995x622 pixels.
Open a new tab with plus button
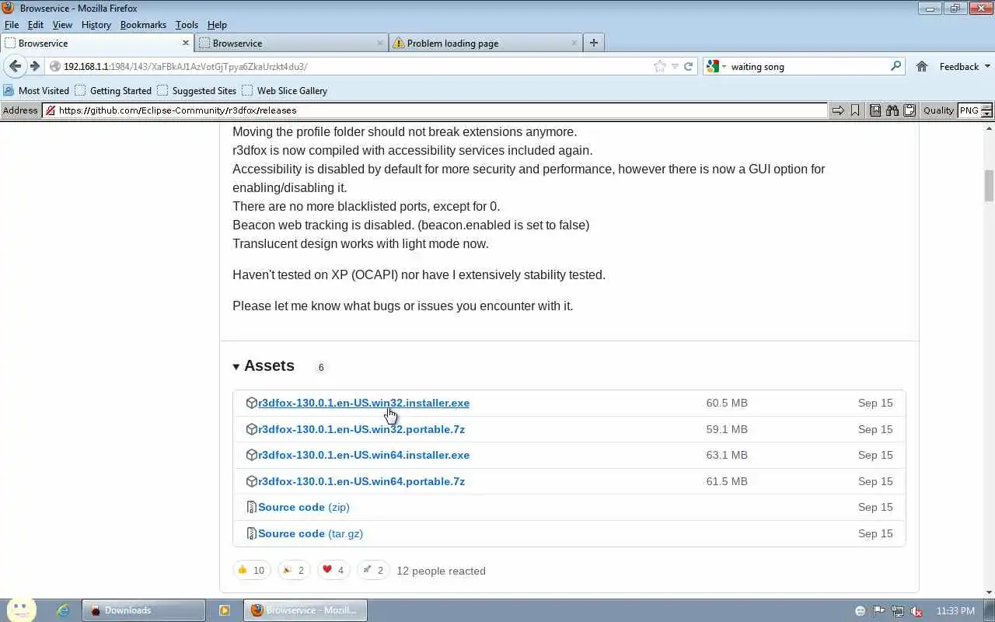[594, 43]
